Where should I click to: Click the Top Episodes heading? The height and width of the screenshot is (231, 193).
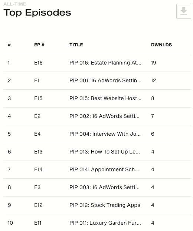point(37,13)
